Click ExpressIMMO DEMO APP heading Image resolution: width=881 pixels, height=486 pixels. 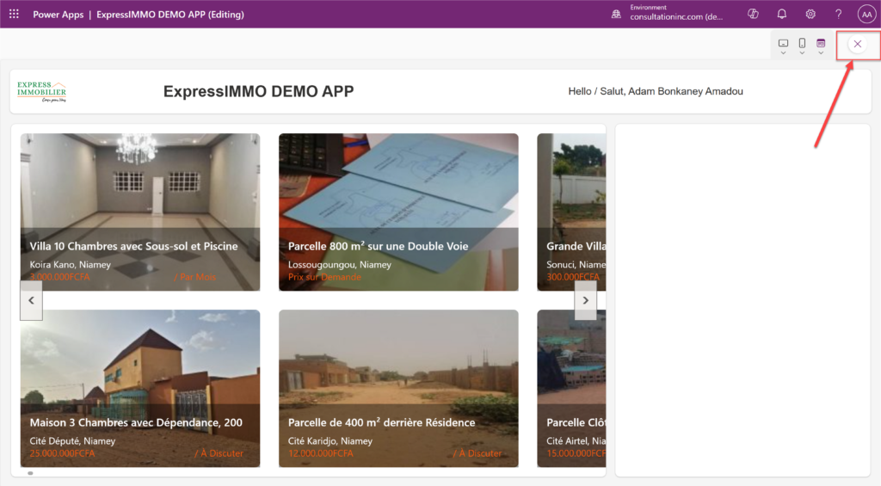(258, 91)
